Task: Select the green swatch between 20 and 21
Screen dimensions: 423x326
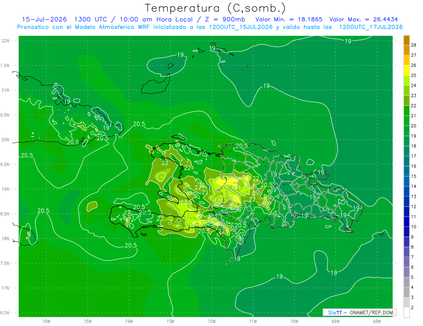Action: [407, 121]
